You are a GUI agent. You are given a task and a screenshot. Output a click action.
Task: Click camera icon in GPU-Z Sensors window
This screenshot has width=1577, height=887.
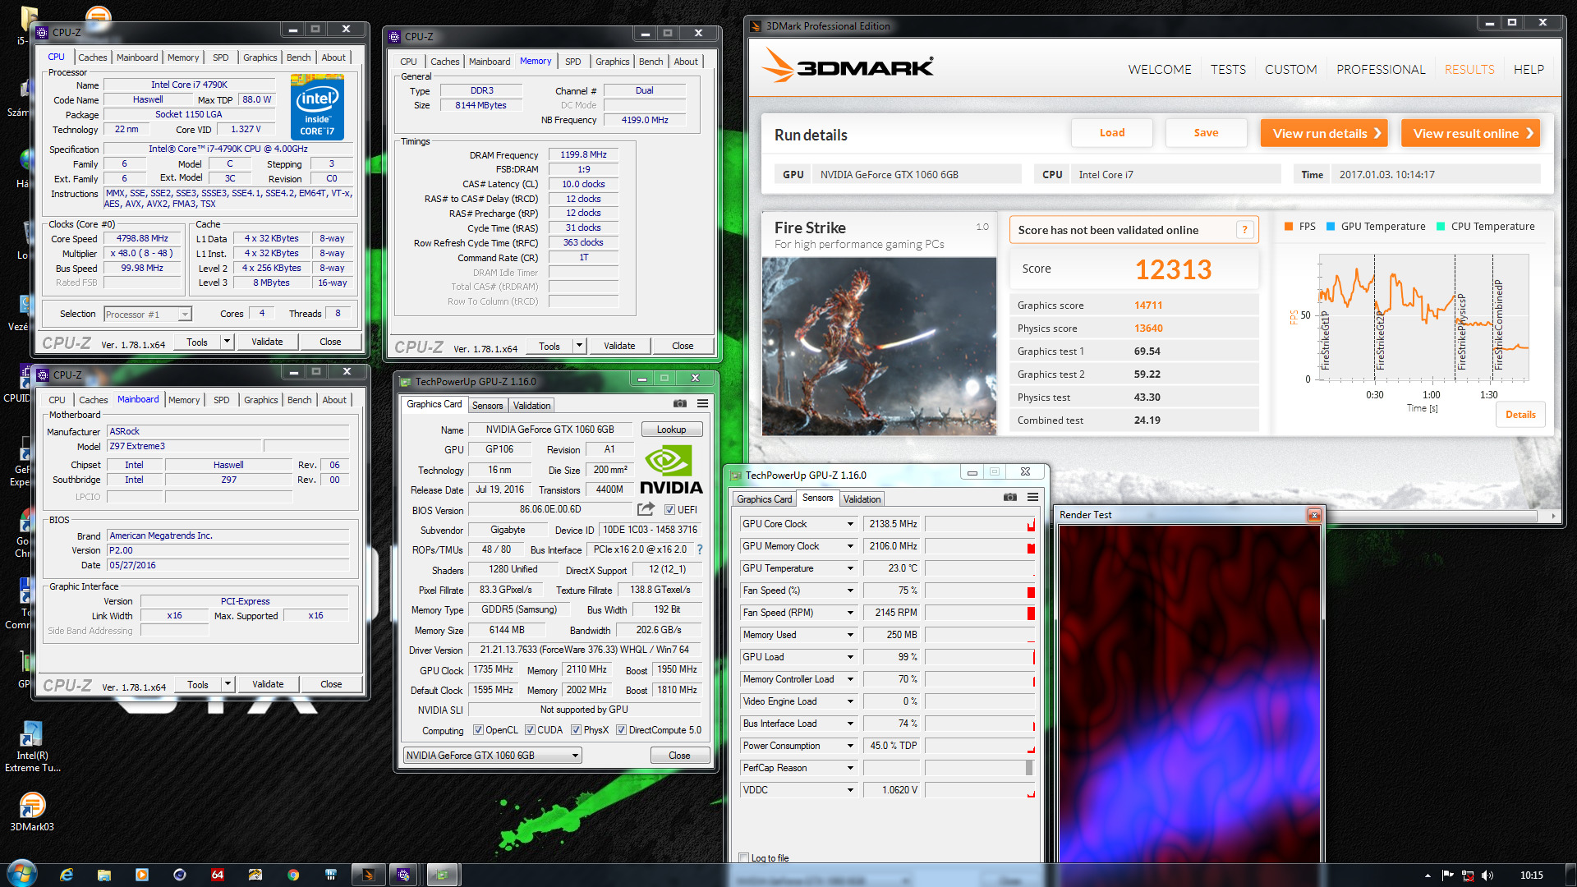[x=1010, y=497]
